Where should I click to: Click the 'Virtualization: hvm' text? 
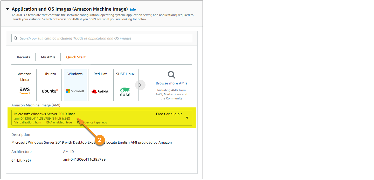28,122
